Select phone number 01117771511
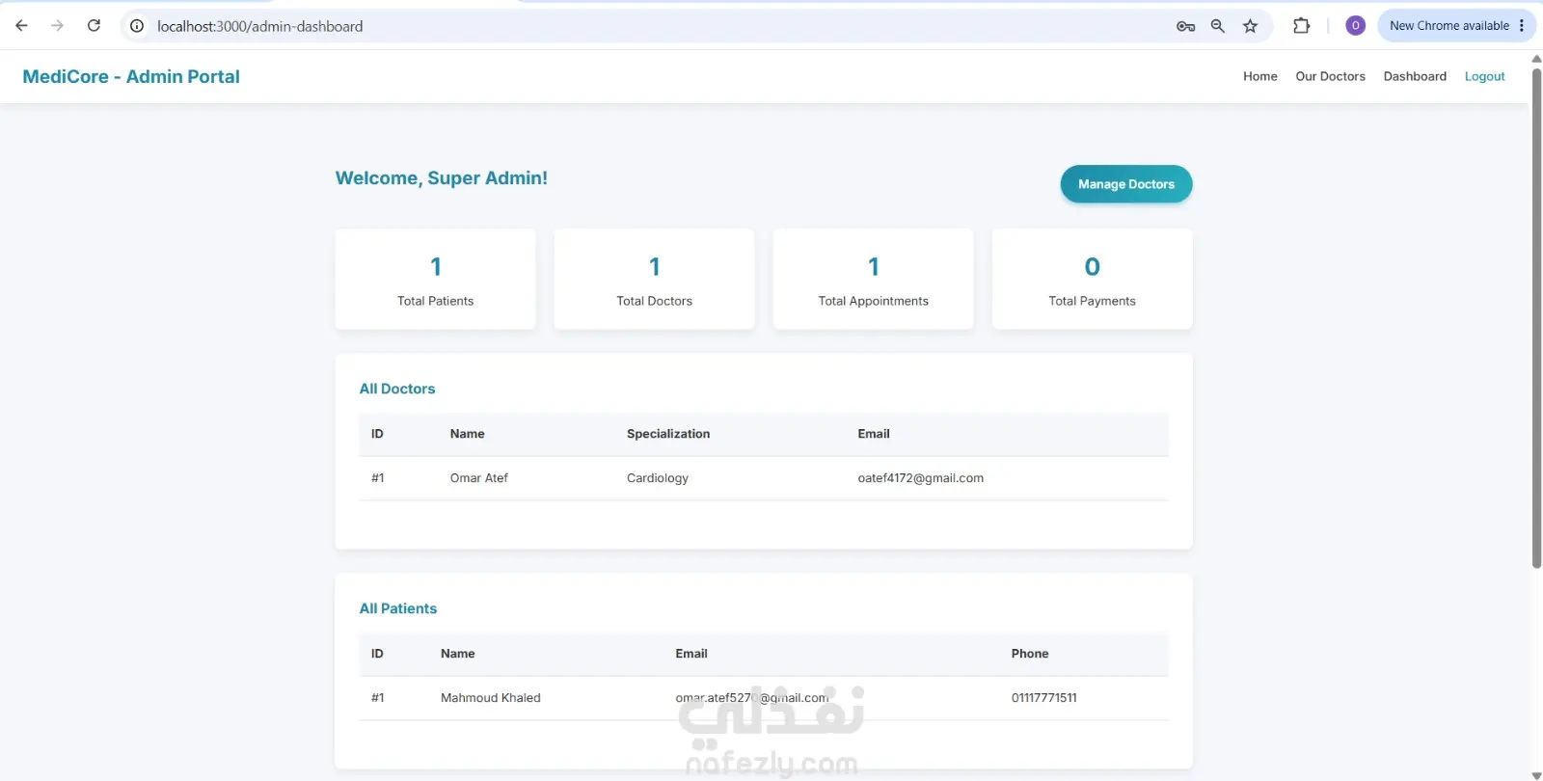1543x781 pixels. pos(1044,698)
